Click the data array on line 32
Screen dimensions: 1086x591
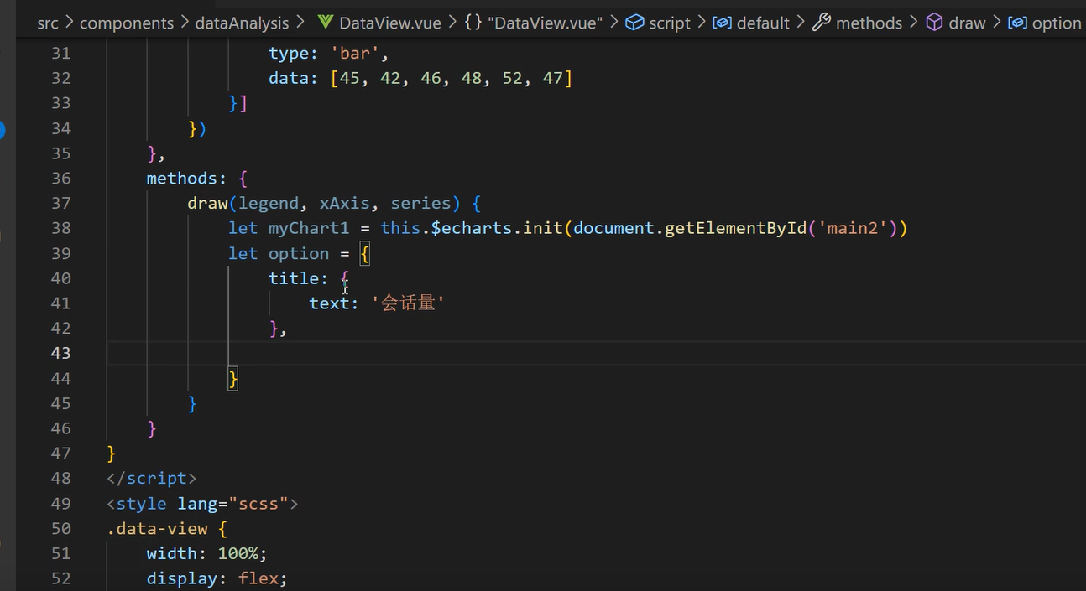click(x=452, y=78)
